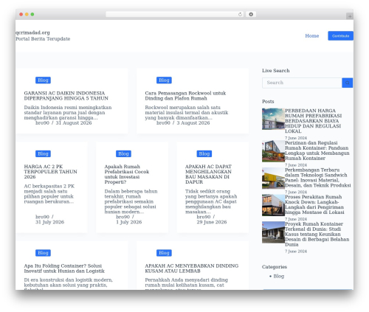Click the yellow minimize window dot

[x=27, y=15]
